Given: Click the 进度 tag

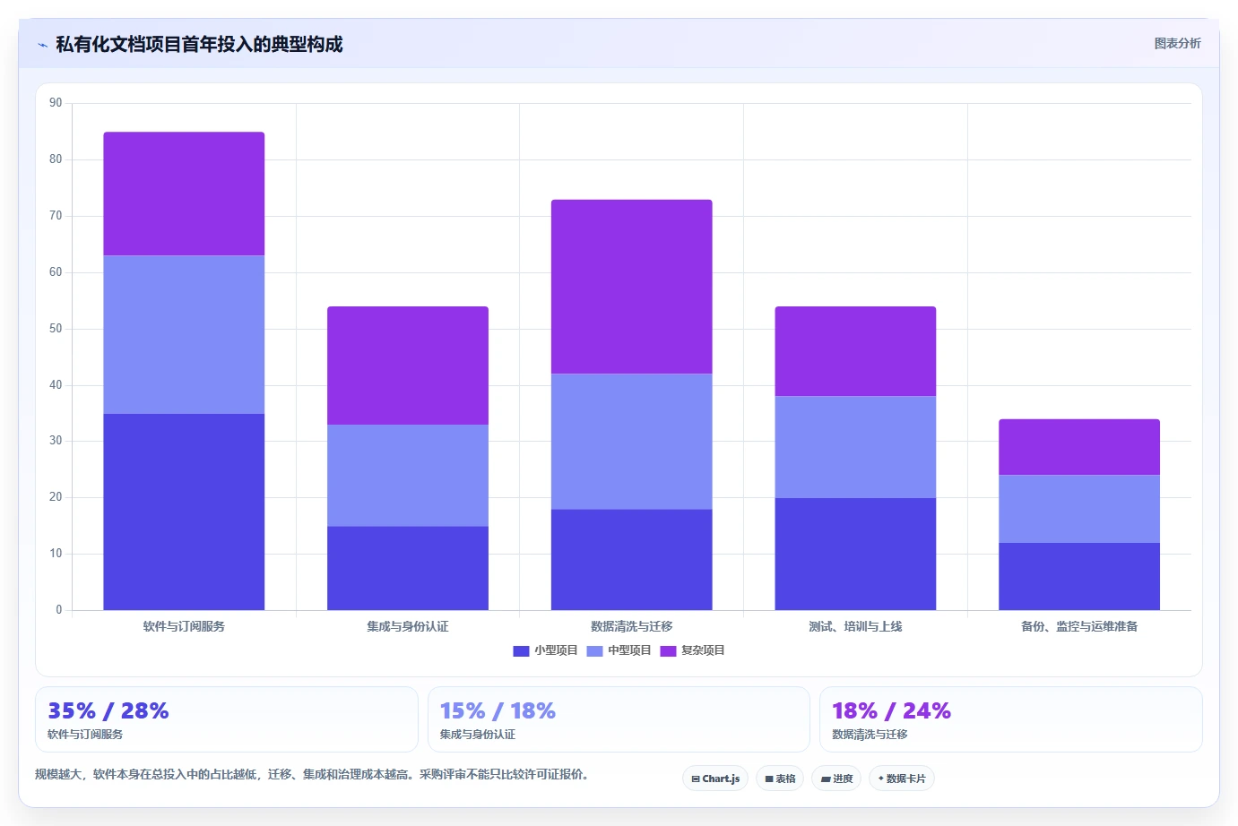Looking at the screenshot, I should pyautogui.click(x=836, y=779).
